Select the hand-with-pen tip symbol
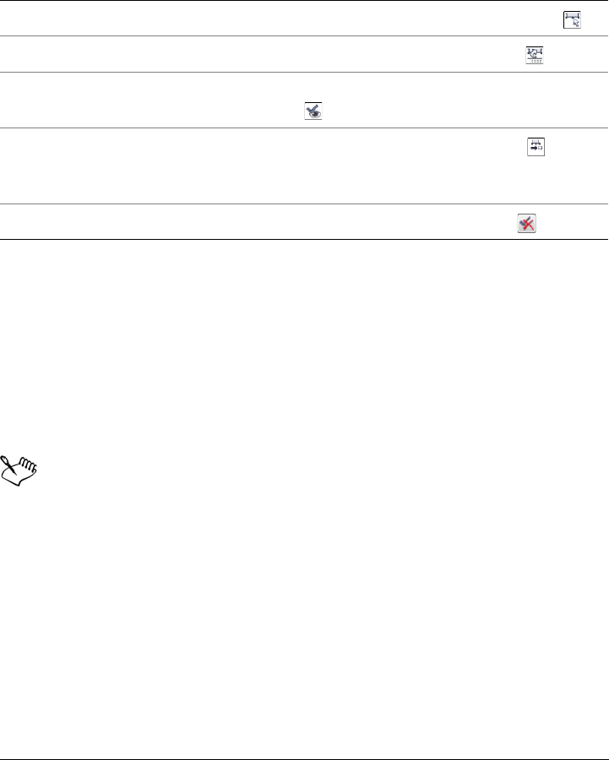 (19, 470)
